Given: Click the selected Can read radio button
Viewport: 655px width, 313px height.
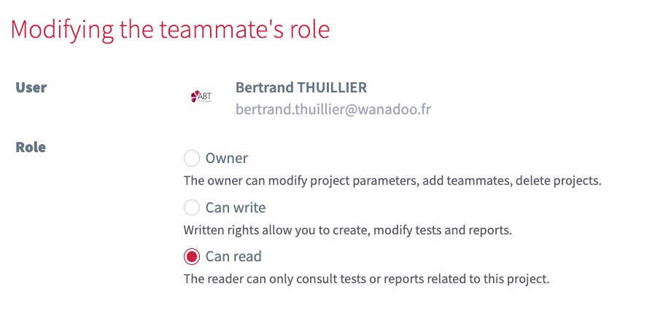Looking at the screenshot, I should pos(191,257).
